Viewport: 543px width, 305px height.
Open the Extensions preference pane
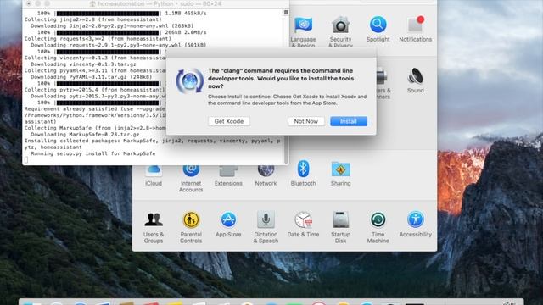(228, 176)
